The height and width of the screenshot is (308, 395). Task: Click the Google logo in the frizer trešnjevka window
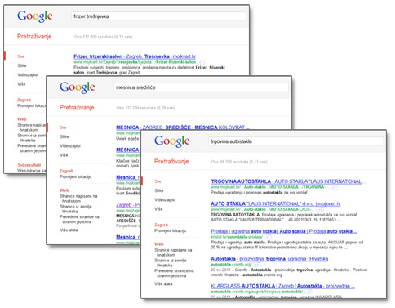click(x=35, y=16)
